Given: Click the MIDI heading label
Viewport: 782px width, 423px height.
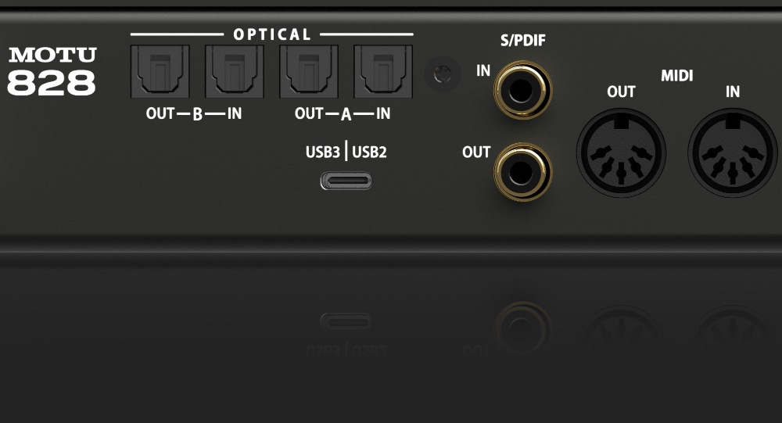Looking at the screenshot, I should 676,76.
